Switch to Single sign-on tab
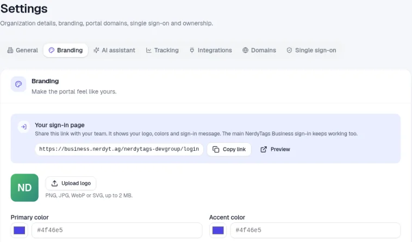Viewport: 412px width, 242px height. (311, 50)
